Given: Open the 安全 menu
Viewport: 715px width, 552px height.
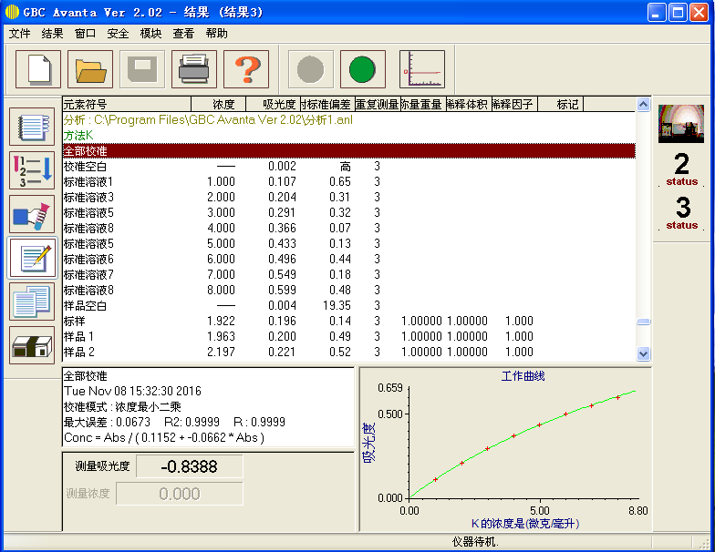Looking at the screenshot, I should [x=119, y=33].
